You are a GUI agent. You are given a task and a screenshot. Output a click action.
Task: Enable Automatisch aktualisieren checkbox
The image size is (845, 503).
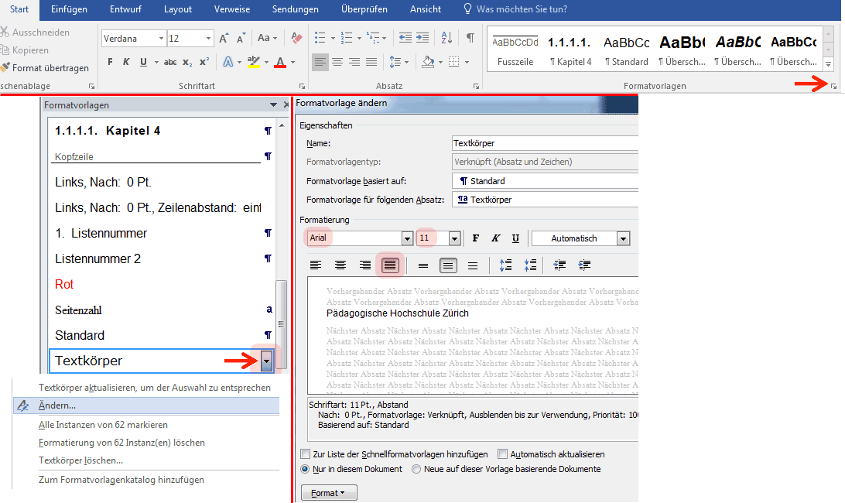503,454
